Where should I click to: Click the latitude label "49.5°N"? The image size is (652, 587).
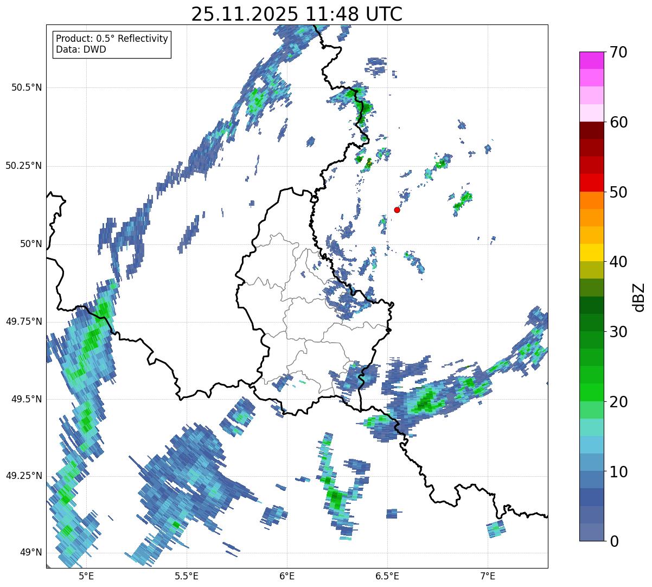27,399
